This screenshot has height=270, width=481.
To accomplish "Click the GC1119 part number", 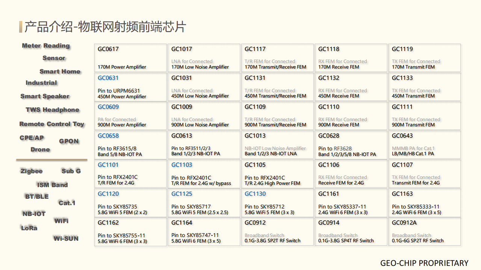I will click(402, 49).
